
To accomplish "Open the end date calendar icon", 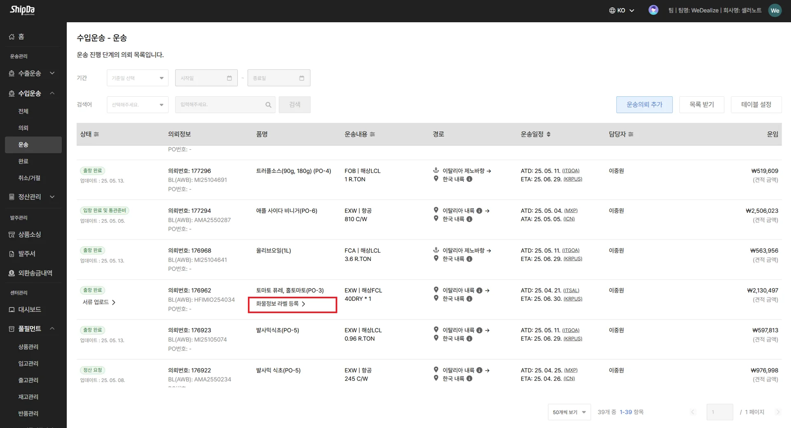I will 302,78.
